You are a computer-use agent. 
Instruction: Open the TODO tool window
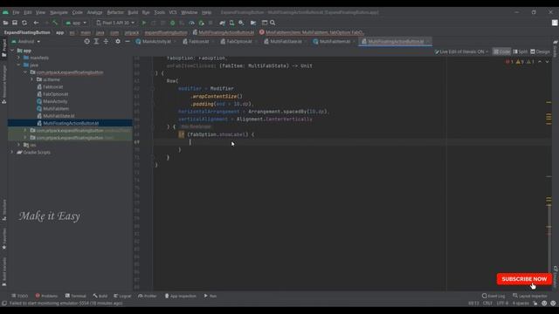(x=19, y=296)
